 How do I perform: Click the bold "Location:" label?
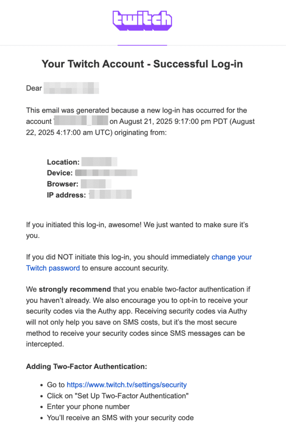pyautogui.click(x=63, y=162)
